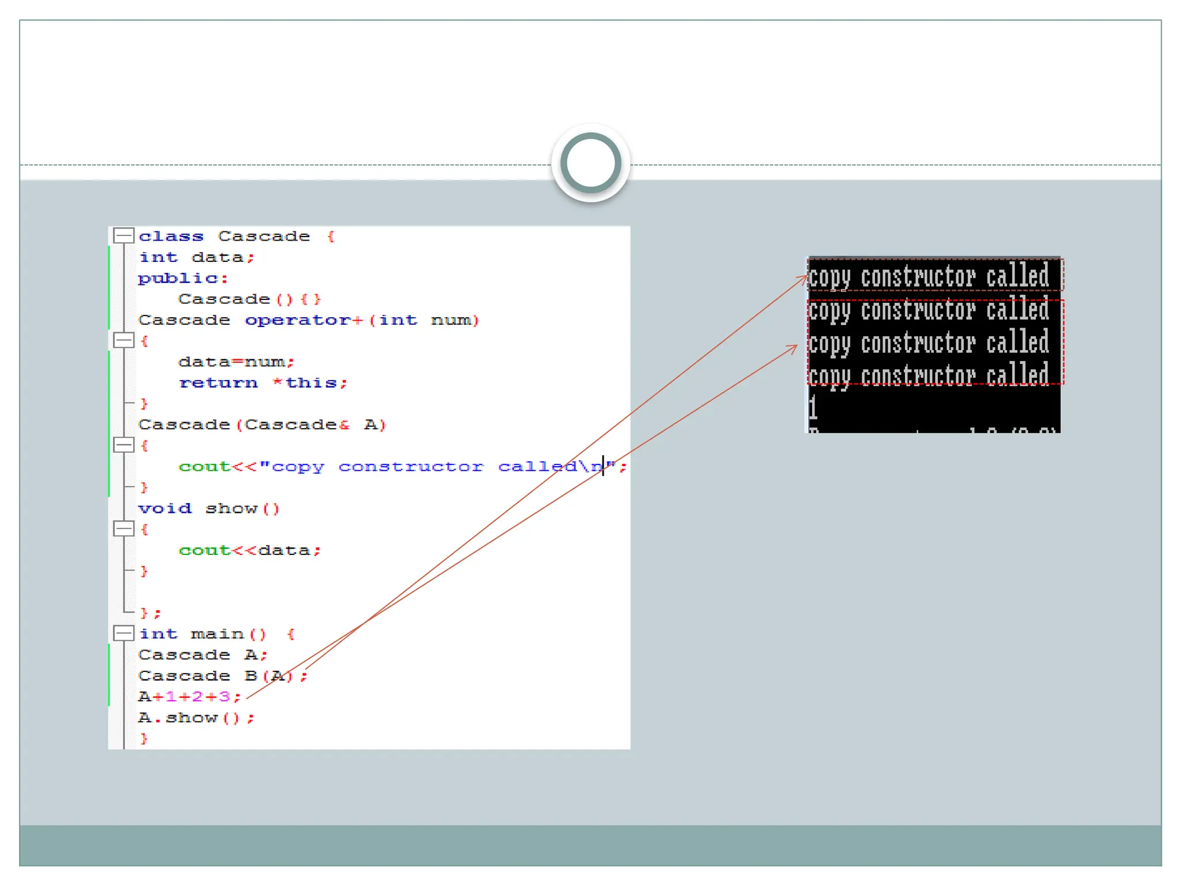Click the circular ring ornament on the divider
This screenshot has height=886, width=1182.
590,163
